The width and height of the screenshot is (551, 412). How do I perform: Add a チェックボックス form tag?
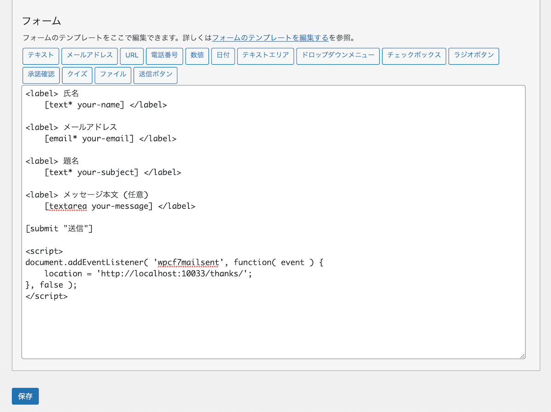[414, 56]
